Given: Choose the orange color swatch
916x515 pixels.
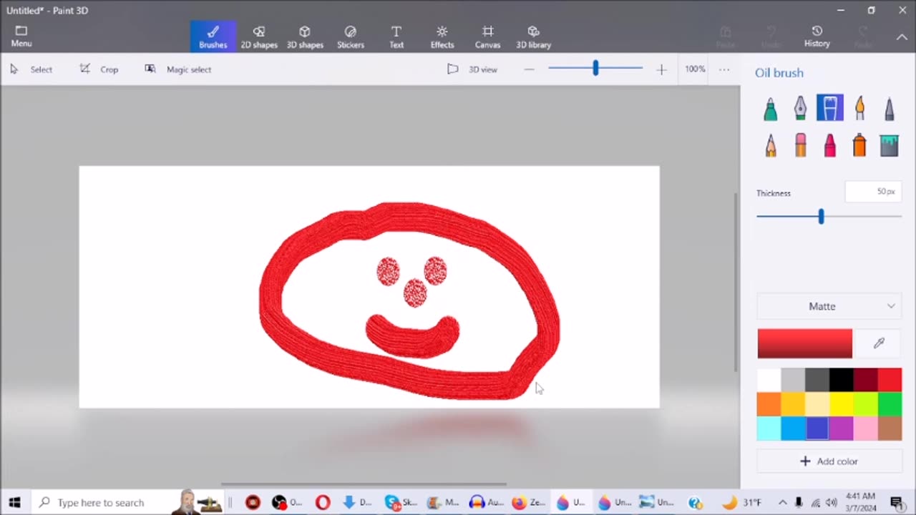Looking at the screenshot, I should point(769,404).
